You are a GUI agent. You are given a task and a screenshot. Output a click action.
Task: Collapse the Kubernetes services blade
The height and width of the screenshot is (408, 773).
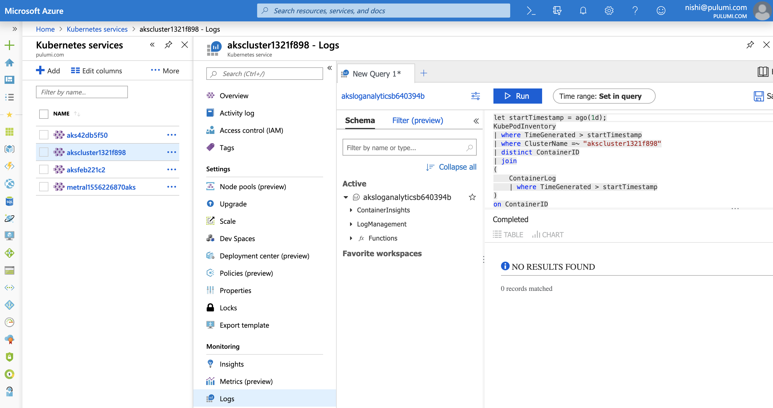(152, 45)
